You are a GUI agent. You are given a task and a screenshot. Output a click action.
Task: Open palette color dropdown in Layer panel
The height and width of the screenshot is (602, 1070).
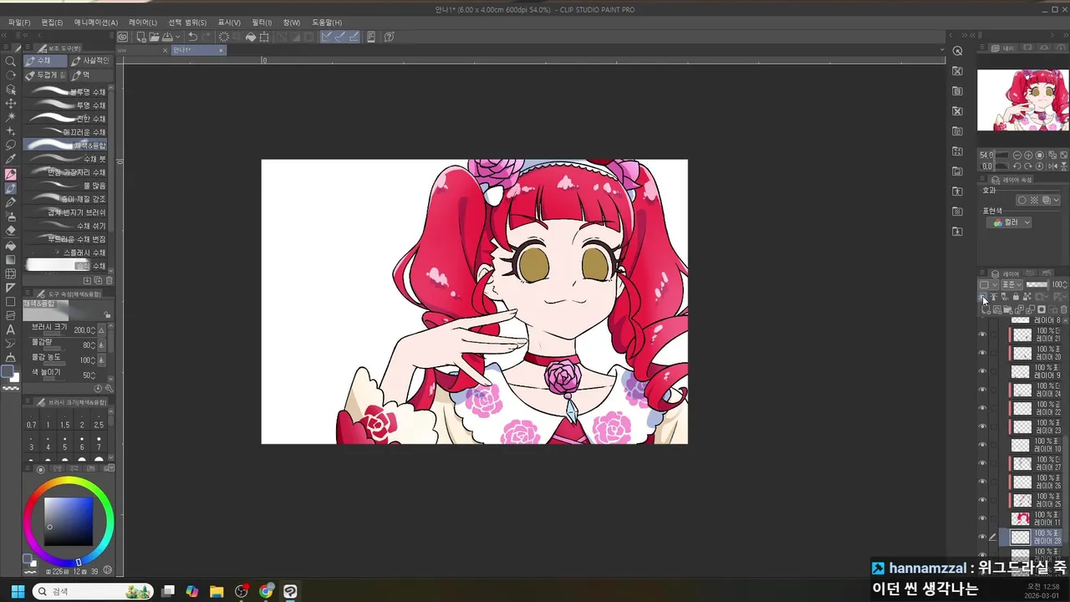click(987, 284)
